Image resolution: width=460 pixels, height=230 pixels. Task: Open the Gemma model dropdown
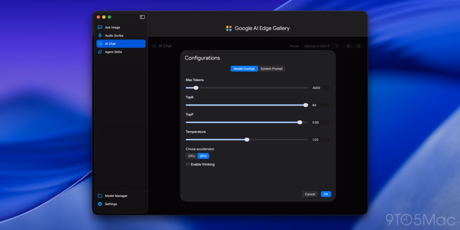[321, 46]
